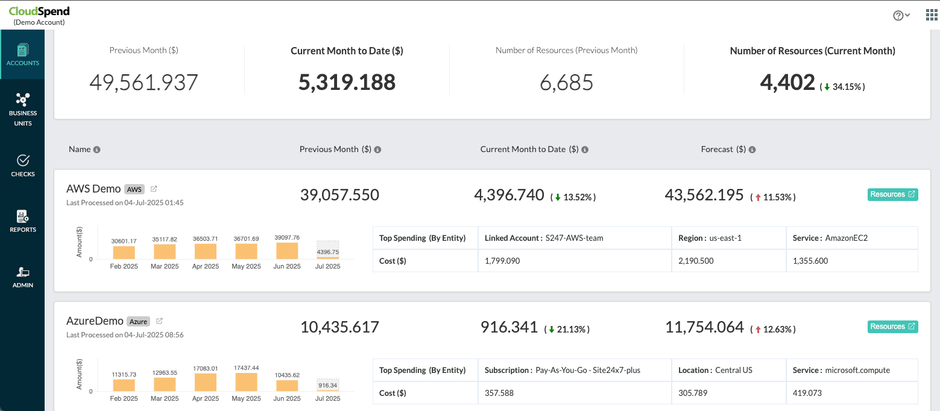Click the (Demo Account) label
940x411 pixels.
coord(39,22)
